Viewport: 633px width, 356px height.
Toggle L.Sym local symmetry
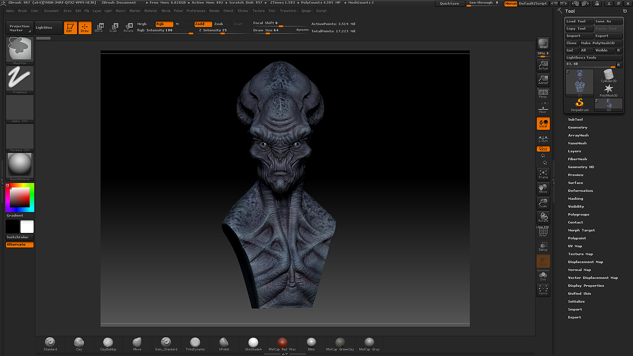tap(543, 139)
